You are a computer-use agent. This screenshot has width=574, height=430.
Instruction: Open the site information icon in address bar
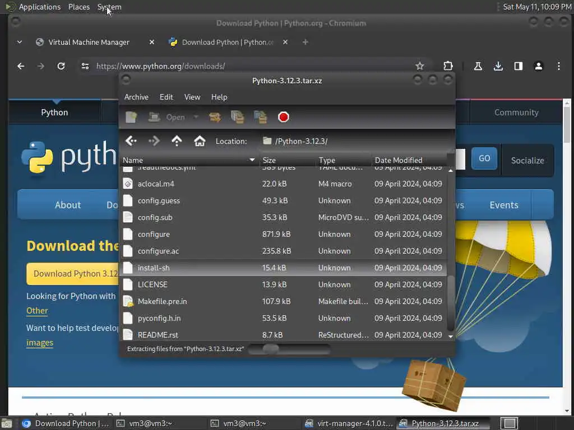click(85, 66)
